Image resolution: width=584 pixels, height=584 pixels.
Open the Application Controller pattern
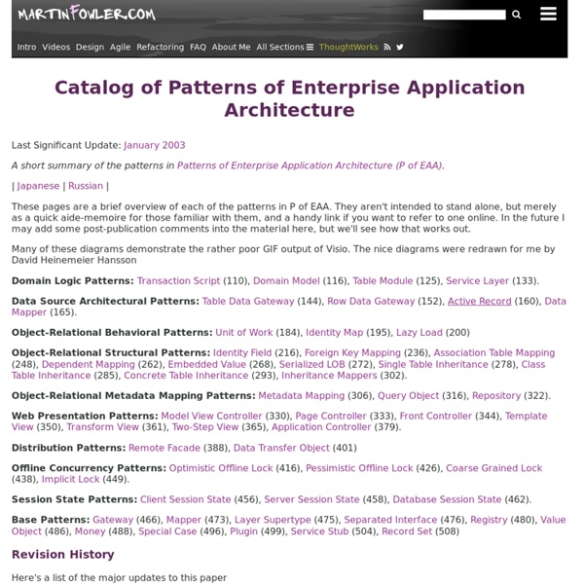pyautogui.click(x=321, y=427)
